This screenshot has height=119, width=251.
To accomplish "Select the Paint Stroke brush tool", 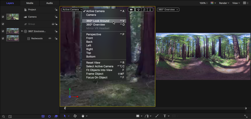I will coord(157,116).
